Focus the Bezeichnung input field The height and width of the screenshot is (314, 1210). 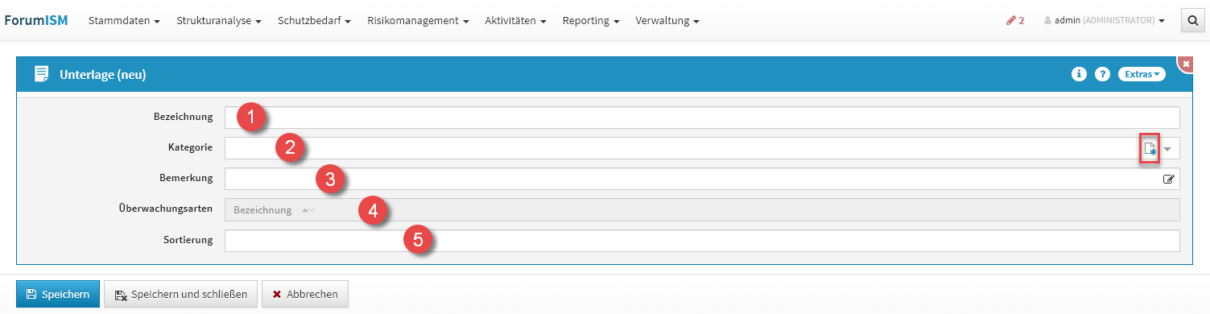[702, 118]
